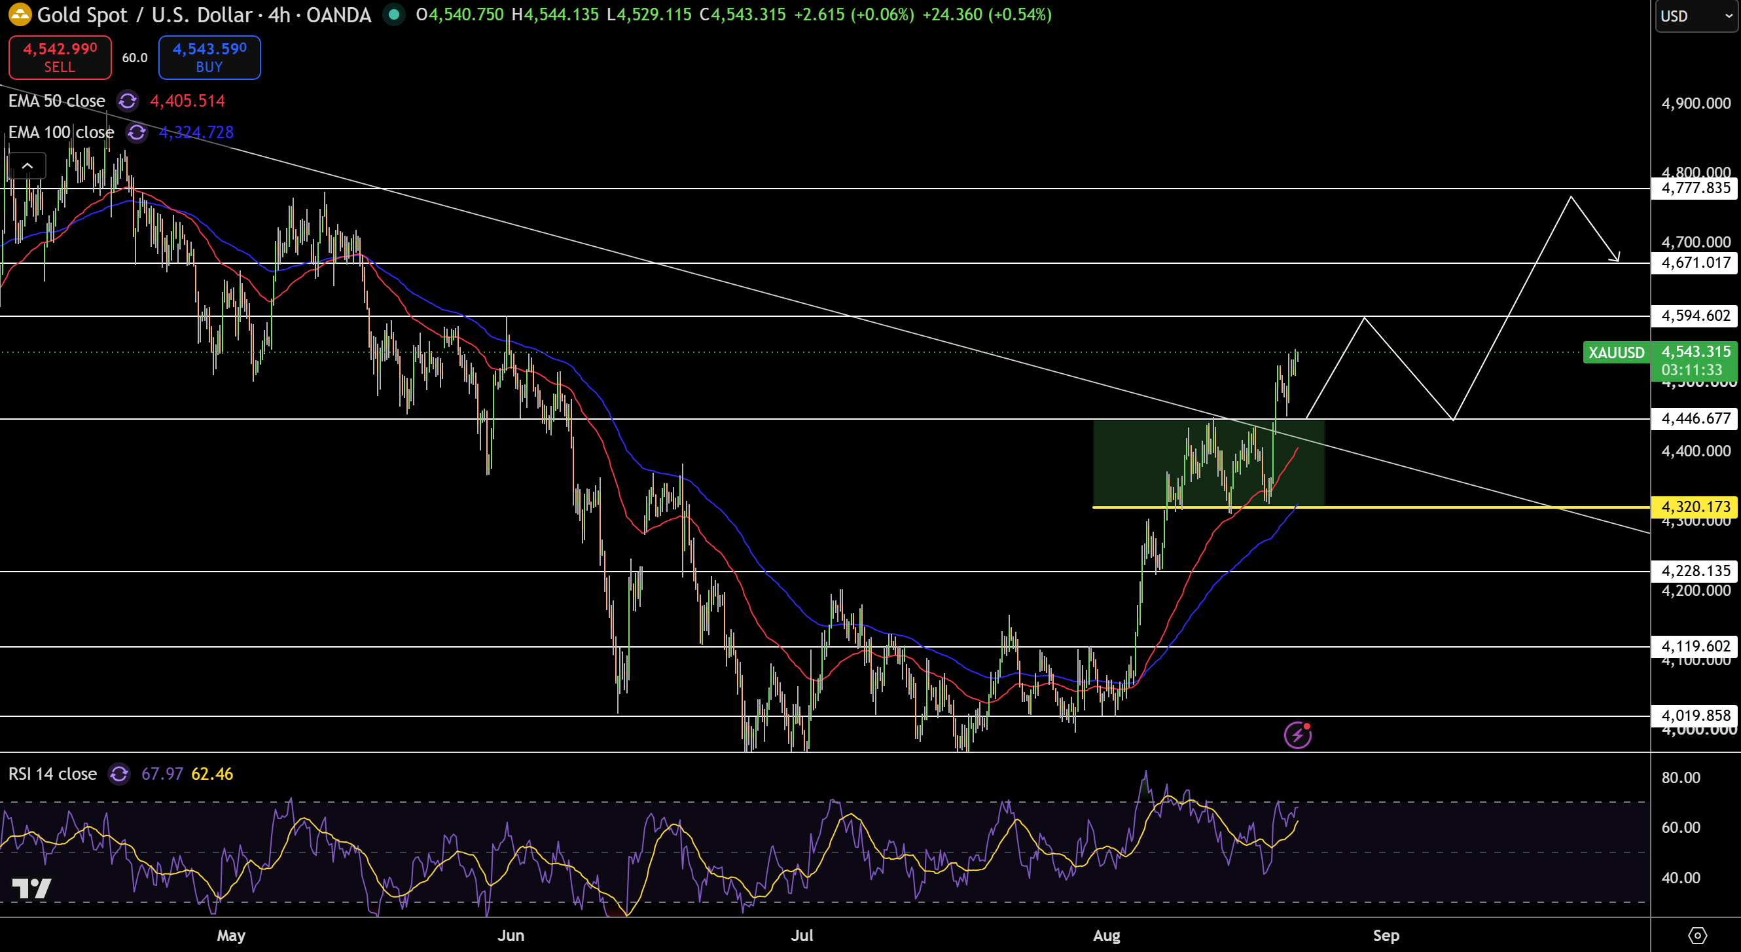
Task: Click the close price C4,543.315 value
Action: coord(743,14)
